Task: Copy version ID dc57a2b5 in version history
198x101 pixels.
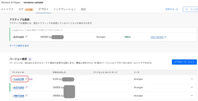Action: [26, 87]
